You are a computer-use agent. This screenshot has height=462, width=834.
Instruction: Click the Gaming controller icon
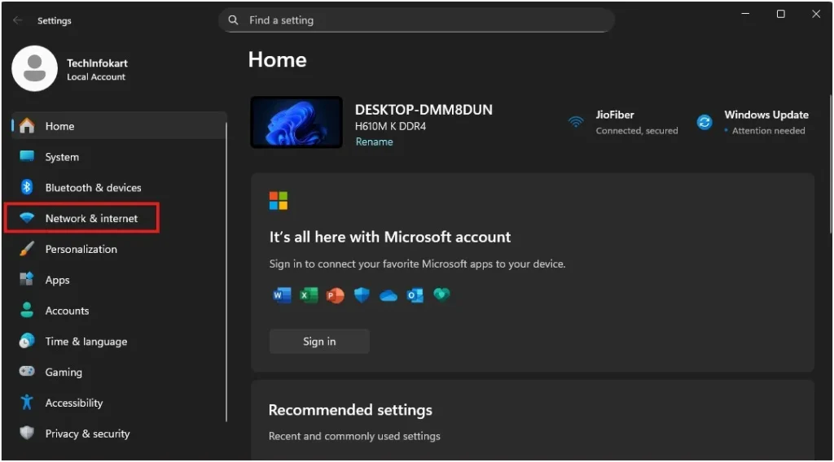(27, 371)
